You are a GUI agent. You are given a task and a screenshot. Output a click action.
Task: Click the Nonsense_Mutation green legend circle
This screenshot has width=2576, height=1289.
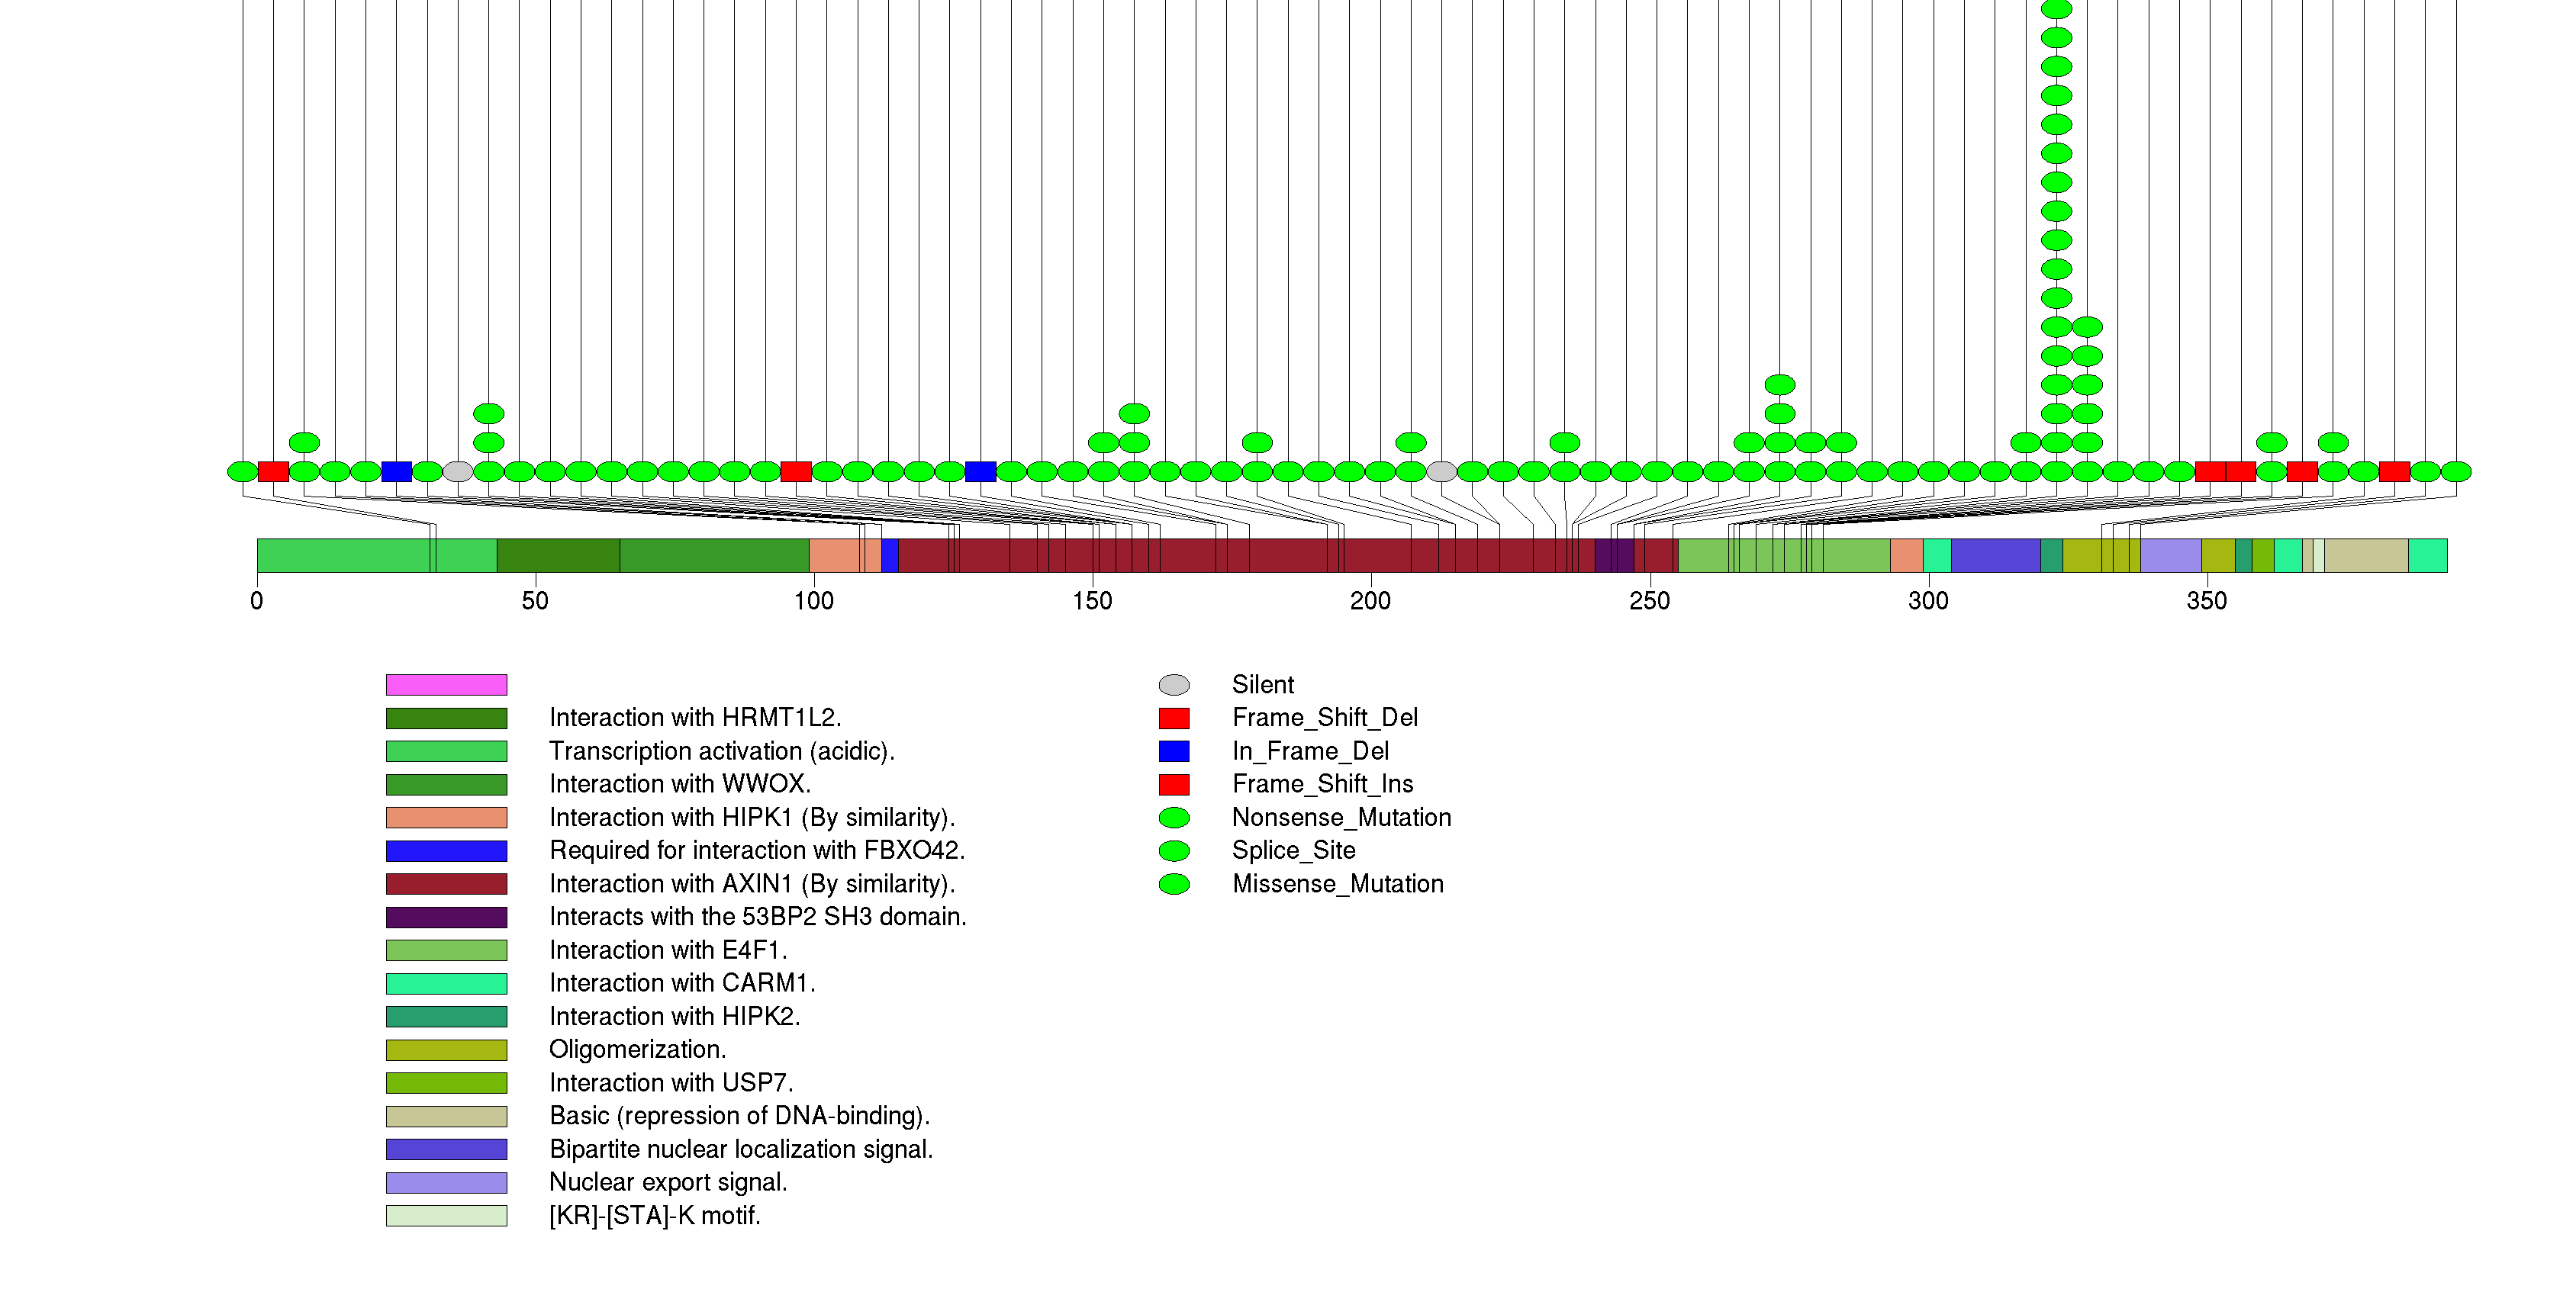tap(1173, 818)
